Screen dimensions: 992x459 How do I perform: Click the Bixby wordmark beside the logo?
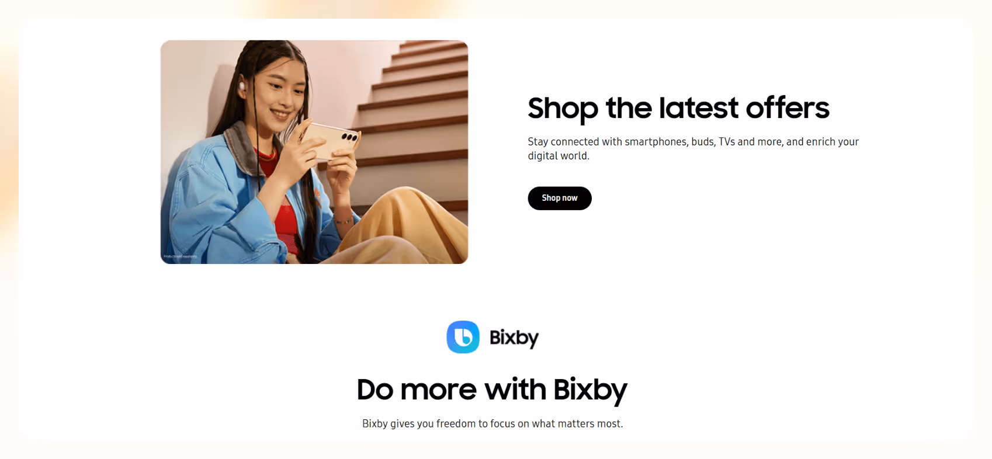click(x=514, y=338)
